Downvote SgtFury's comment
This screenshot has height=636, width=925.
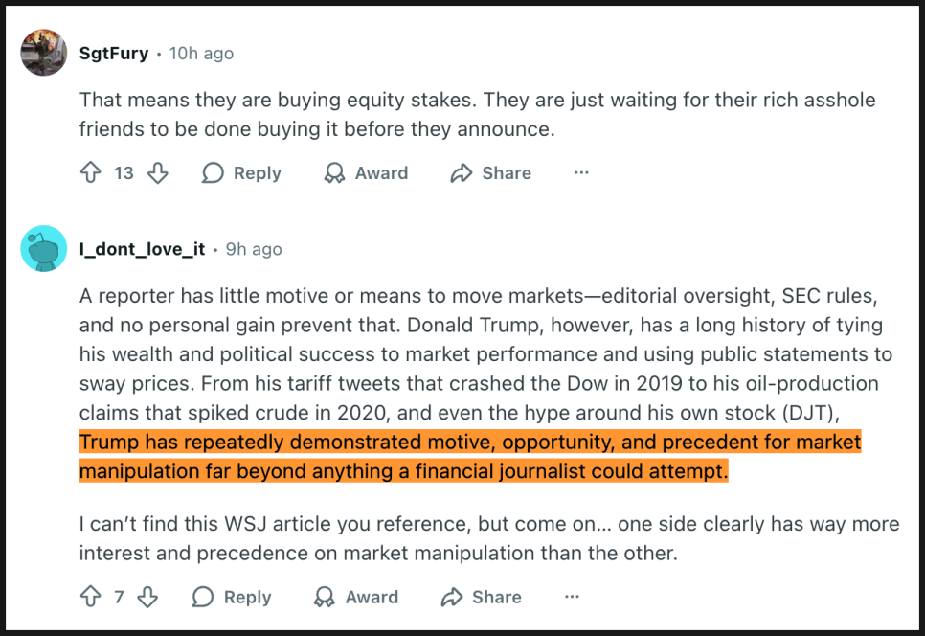[x=158, y=173]
